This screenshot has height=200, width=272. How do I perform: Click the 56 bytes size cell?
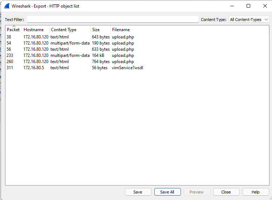coord(100,68)
